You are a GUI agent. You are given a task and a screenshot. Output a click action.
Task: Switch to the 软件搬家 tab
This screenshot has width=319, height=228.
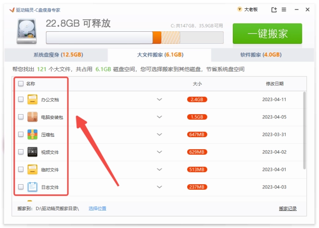click(x=260, y=55)
